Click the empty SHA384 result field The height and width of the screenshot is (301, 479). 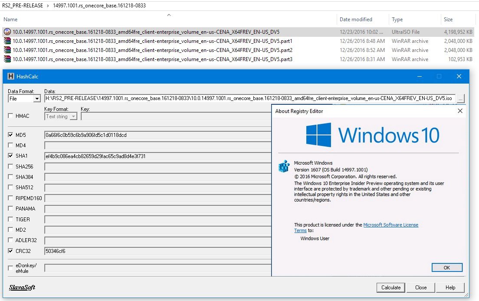pyautogui.click(x=157, y=177)
